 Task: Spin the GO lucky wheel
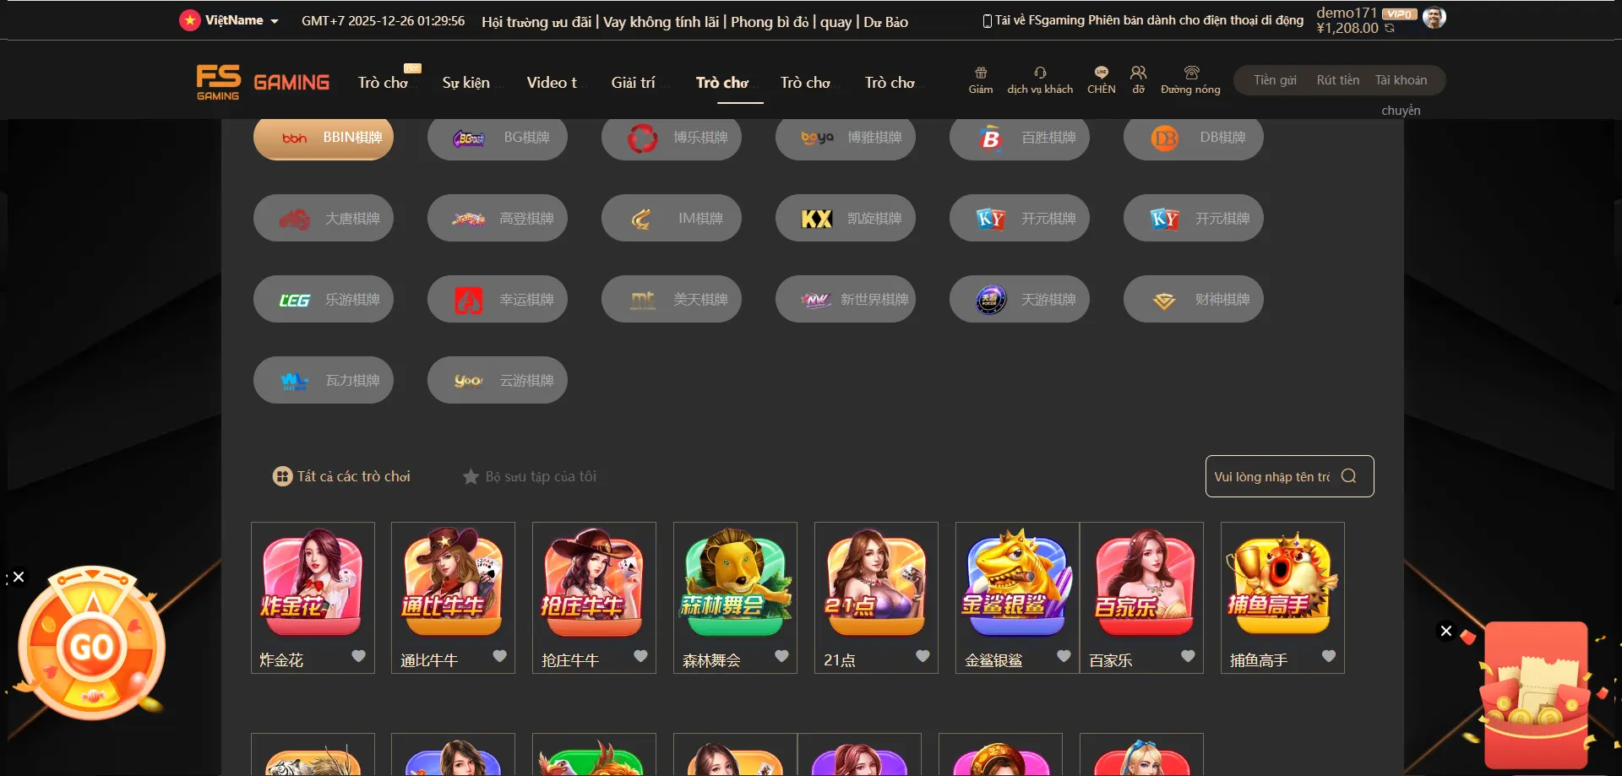click(x=92, y=647)
